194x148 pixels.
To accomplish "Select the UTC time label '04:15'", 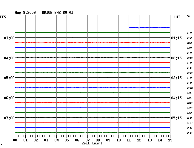I will click(x=176, y=98).
